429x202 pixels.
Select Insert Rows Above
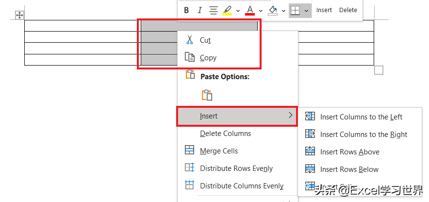(360, 152)
